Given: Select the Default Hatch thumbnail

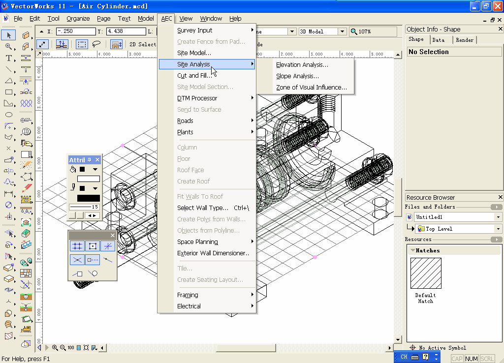Looking at the screenshot, I should (426, 273).
